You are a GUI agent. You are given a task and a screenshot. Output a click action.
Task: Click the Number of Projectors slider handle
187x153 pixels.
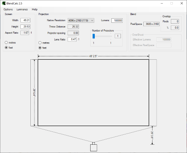pos(93,36)
